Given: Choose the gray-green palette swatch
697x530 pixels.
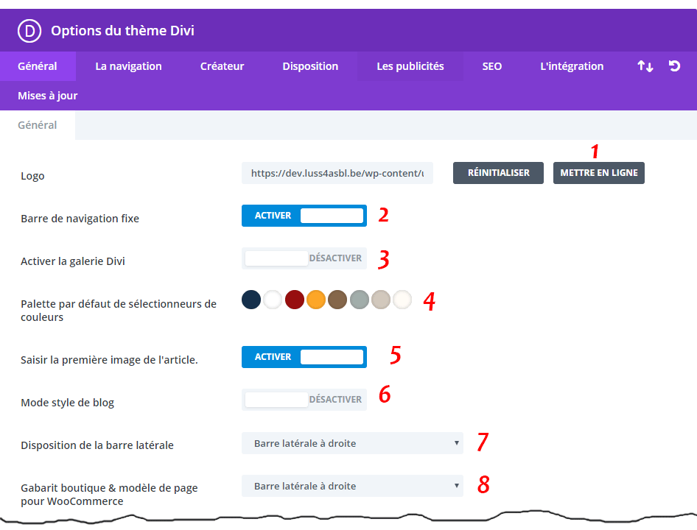Looking at the screenshot, I should pyautogui.click(x=359, y=300).
